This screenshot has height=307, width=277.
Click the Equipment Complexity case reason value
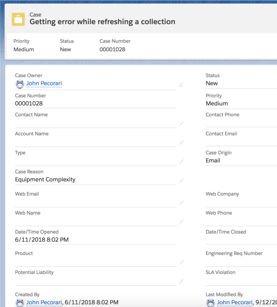(45, 179)
